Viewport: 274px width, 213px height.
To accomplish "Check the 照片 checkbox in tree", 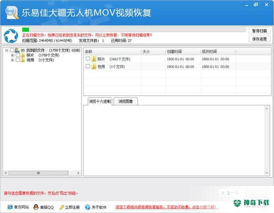I will pos(18,55).
